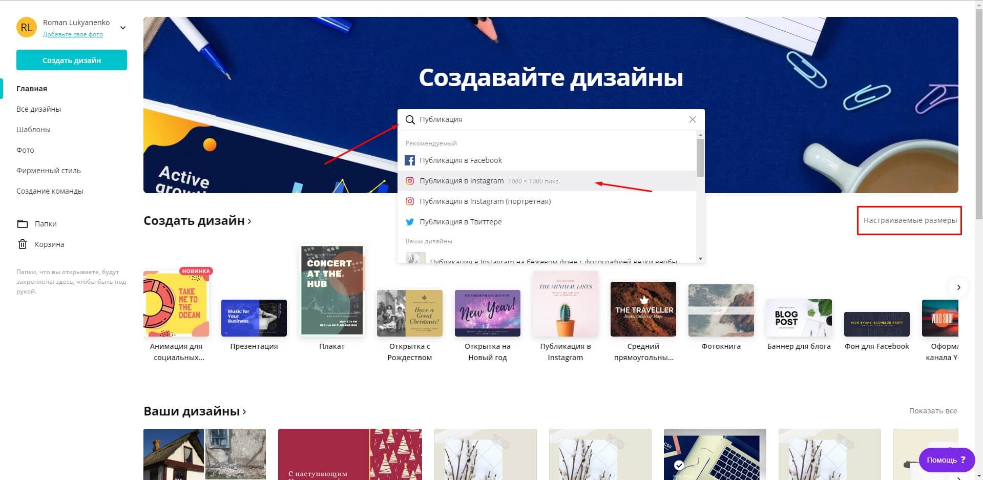Open 'Открытка на Новый год' thumbnail
The height and width of the screenshot is (480, 983).
[x=488, y=313]
